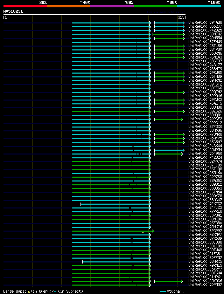Click the white query sequence bar
Viewport: 224px width, 294px height.
click(x=94, y=14)
